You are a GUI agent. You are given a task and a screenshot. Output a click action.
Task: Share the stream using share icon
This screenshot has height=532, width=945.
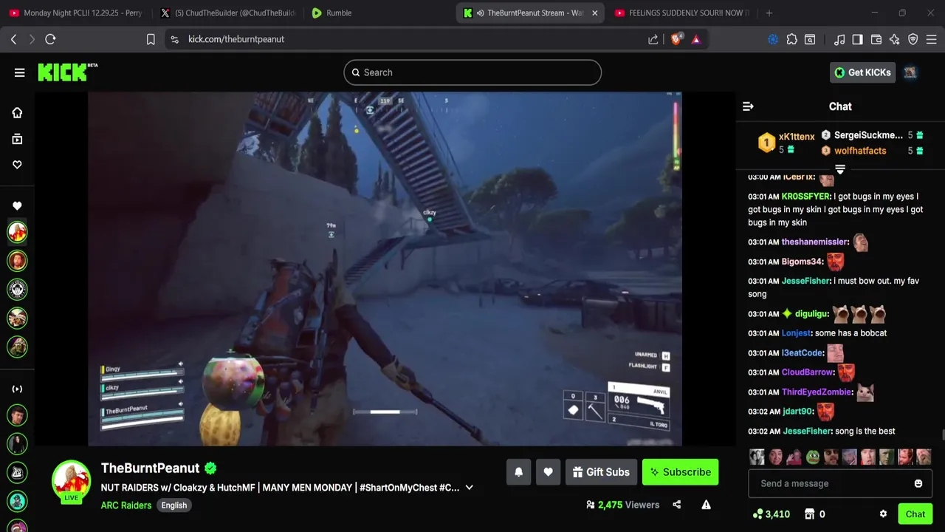[x=677, y=505]
